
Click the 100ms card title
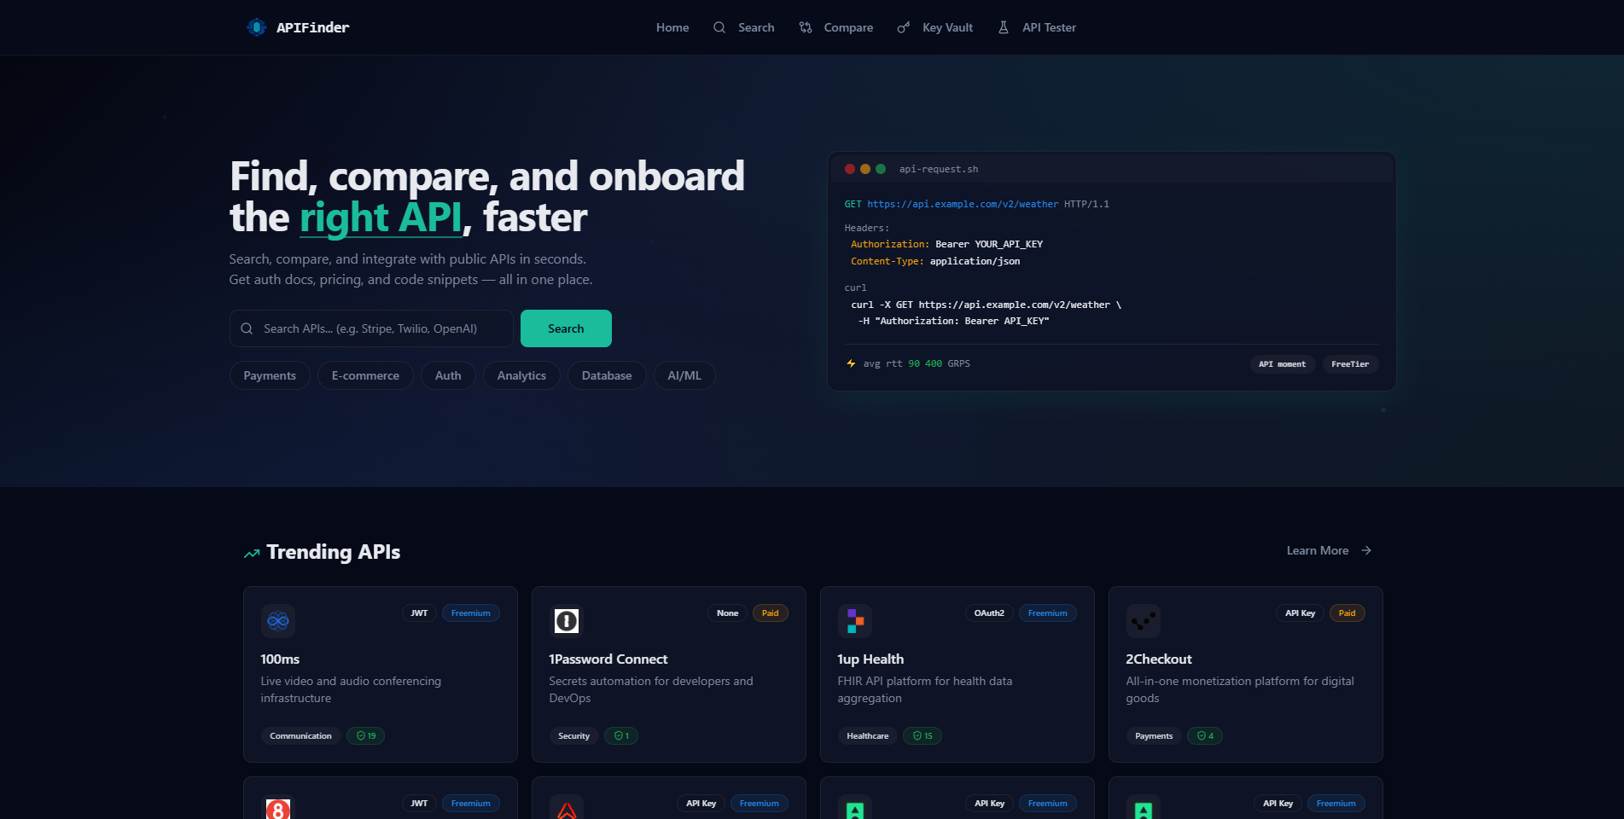click(x=280, y=659)
